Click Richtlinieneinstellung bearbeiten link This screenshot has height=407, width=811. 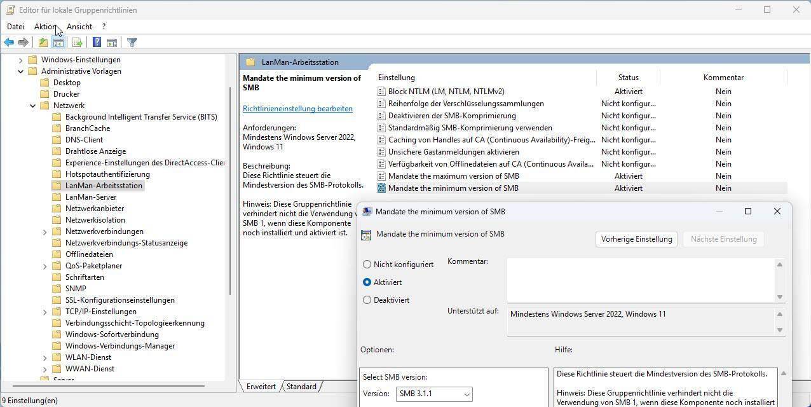(x=297, y=109)
